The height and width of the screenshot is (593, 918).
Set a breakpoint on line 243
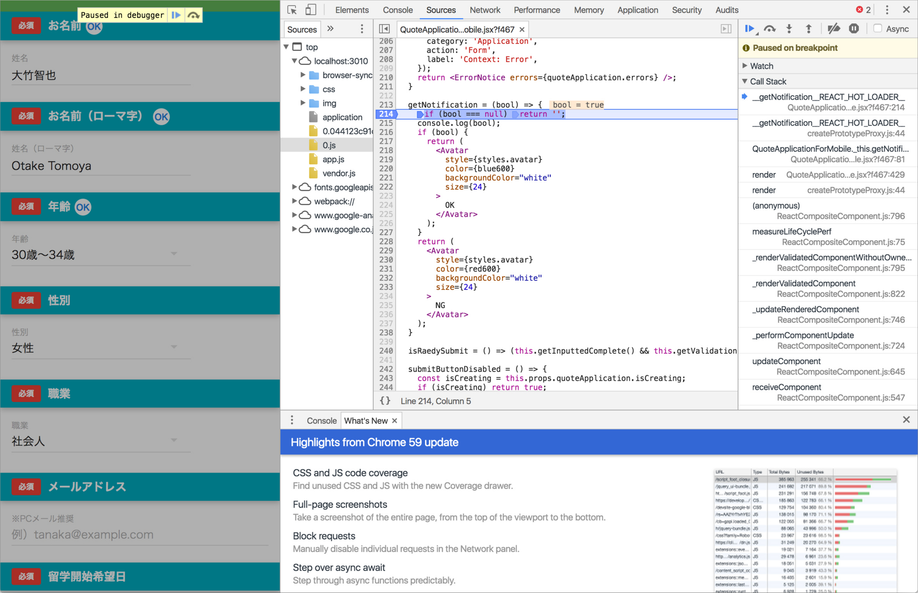[x=386, y=378]
